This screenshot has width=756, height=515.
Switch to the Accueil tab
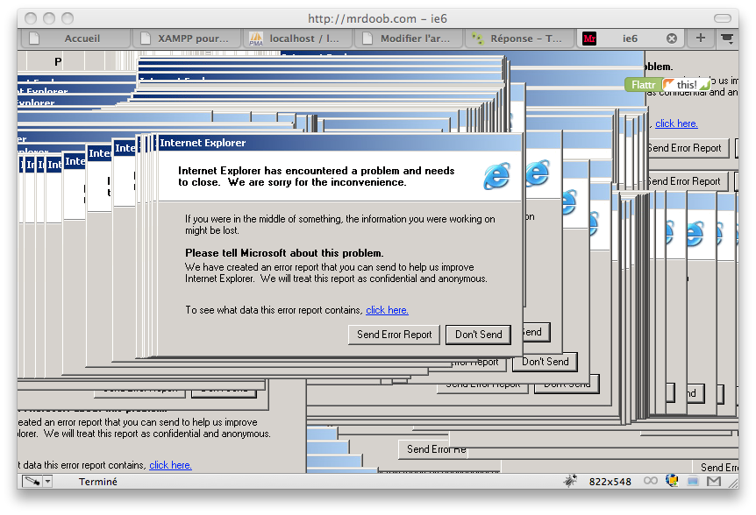click(x=76, y=39)
